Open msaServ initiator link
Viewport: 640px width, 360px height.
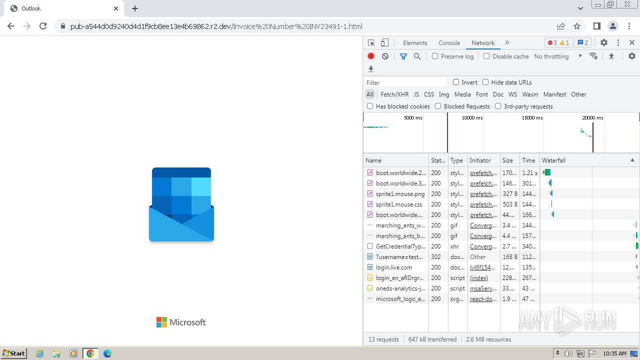tap(483, 288)
